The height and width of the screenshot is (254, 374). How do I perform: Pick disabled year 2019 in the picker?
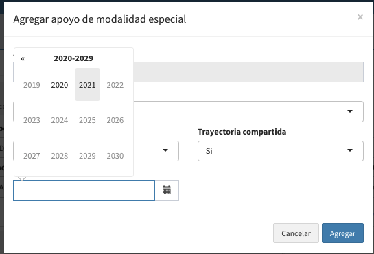[32, 84]
